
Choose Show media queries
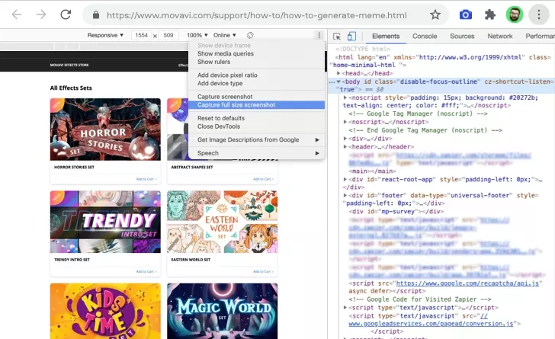pos(256,53)
